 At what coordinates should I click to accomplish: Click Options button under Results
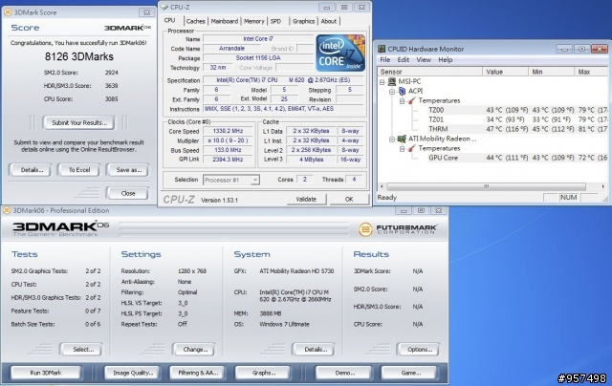pyautogui.click(x=418, y=350)
